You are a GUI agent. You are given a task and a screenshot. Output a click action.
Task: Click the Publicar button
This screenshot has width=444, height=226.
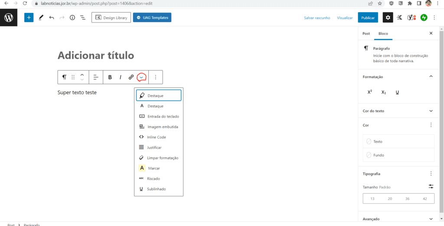pos(368,18)
